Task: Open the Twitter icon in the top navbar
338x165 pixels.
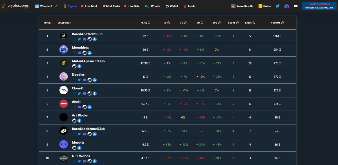Action: tap(277, 6)
